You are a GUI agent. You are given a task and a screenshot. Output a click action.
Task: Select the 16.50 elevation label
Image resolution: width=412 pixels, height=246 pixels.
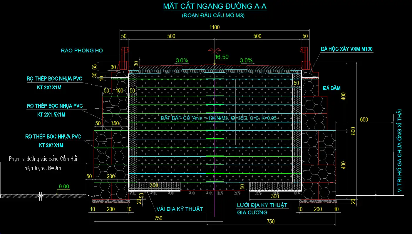click(x=222, y=57)
